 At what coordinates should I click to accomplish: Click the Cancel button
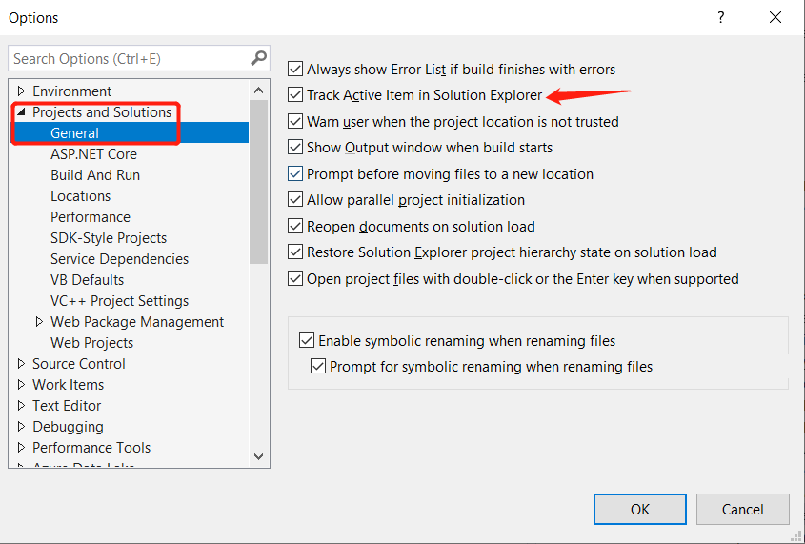click(742, 509)
